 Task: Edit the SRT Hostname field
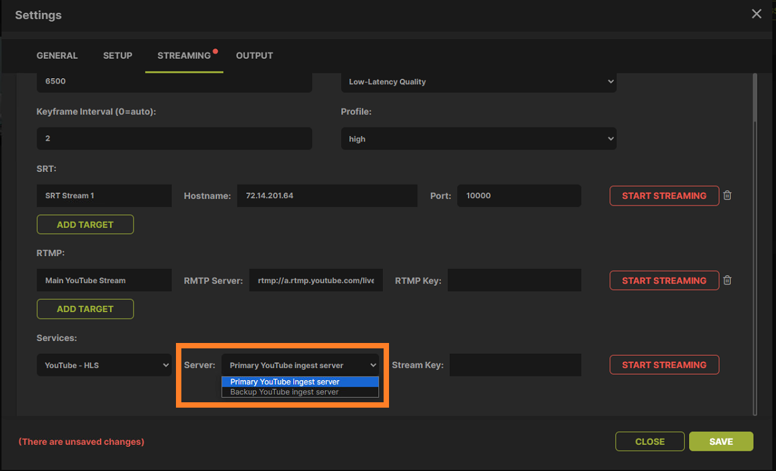(x=327, y=196)
